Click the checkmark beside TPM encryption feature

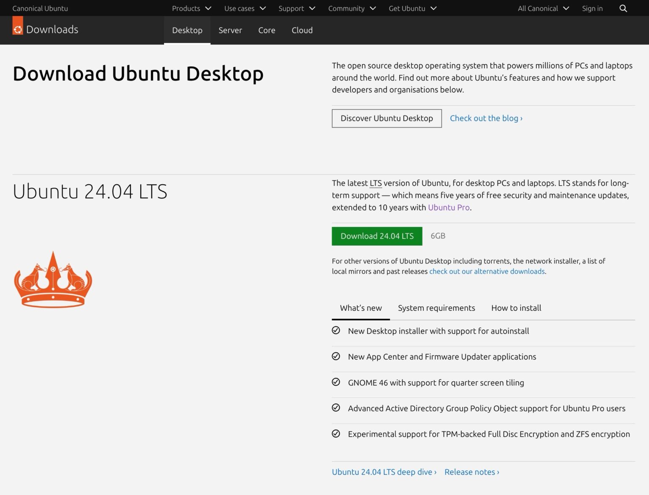pyautogui.click(x=336, y=434)
